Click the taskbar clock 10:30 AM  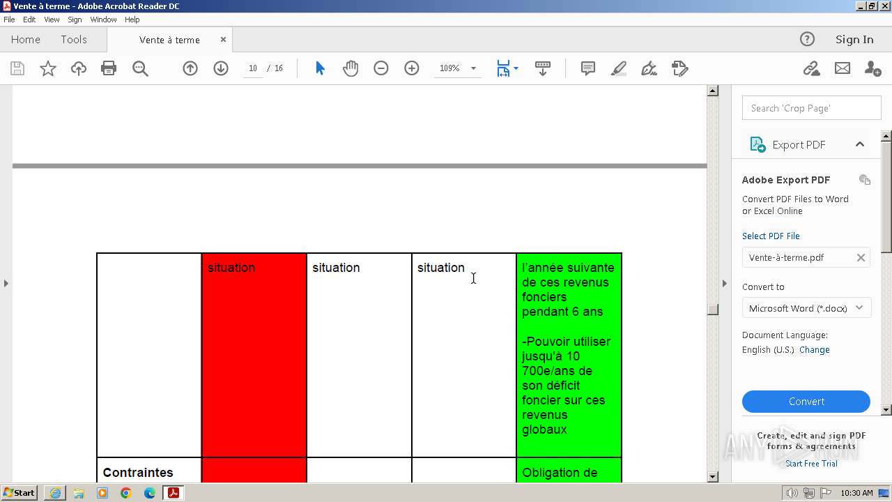[x=856, y=493]
